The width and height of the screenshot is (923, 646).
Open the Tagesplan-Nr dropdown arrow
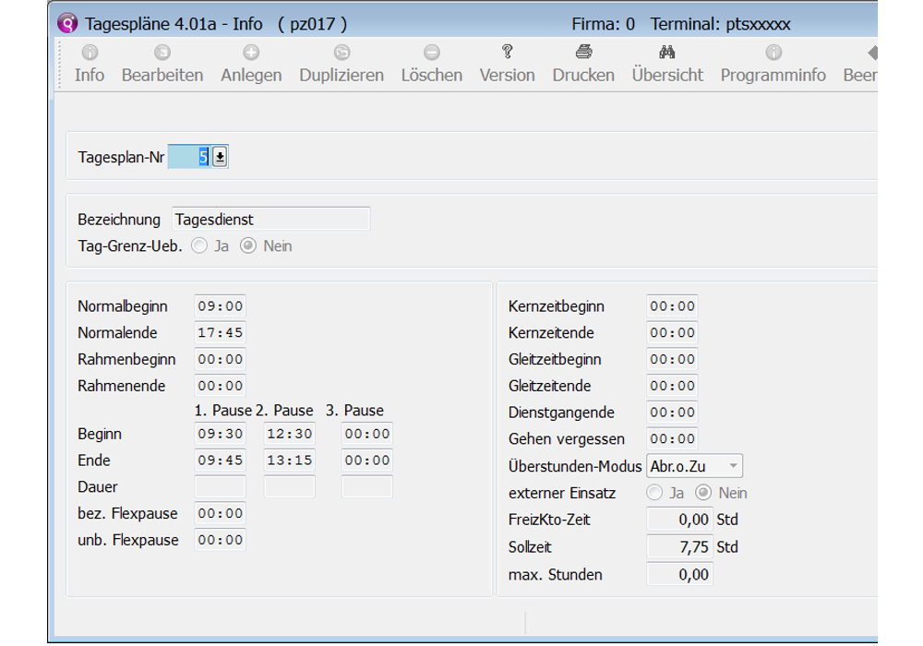click(x=220, y=158)
